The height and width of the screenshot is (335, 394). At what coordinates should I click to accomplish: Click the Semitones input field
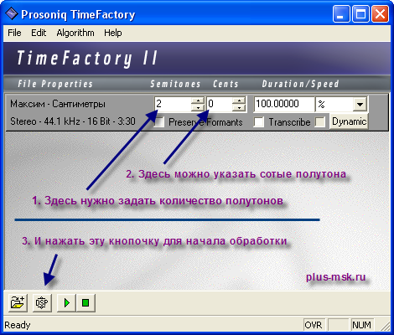pos(173,104)
